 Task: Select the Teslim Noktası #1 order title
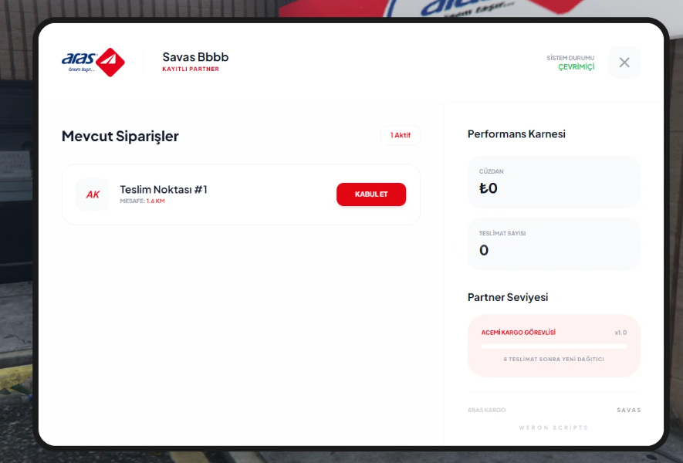pos(164,190)
